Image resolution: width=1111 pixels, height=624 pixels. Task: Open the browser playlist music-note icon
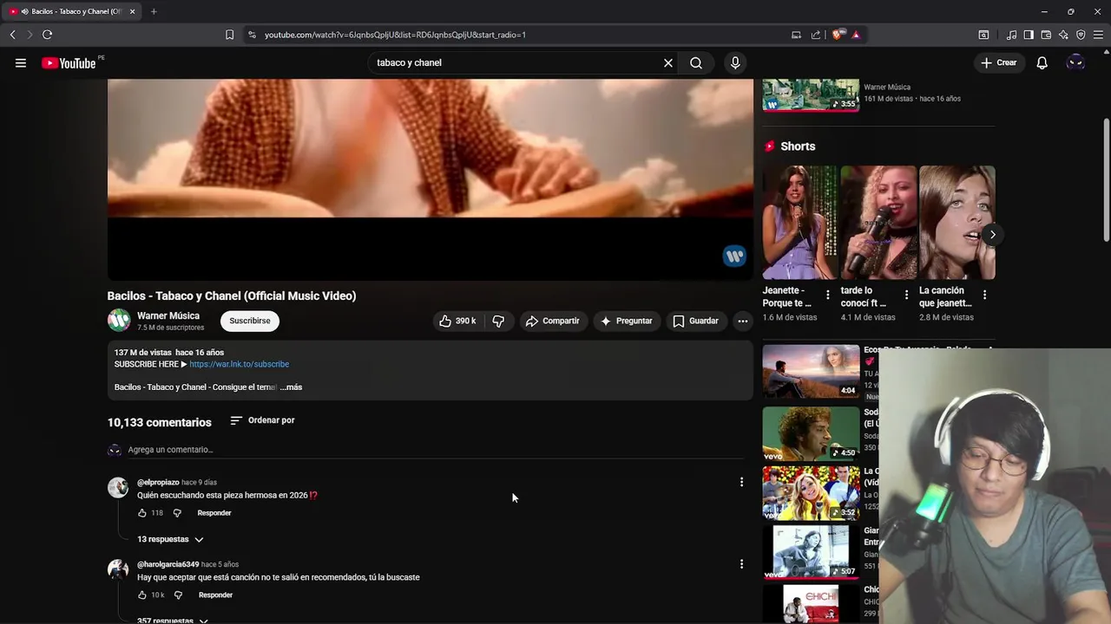[1011, 35]
